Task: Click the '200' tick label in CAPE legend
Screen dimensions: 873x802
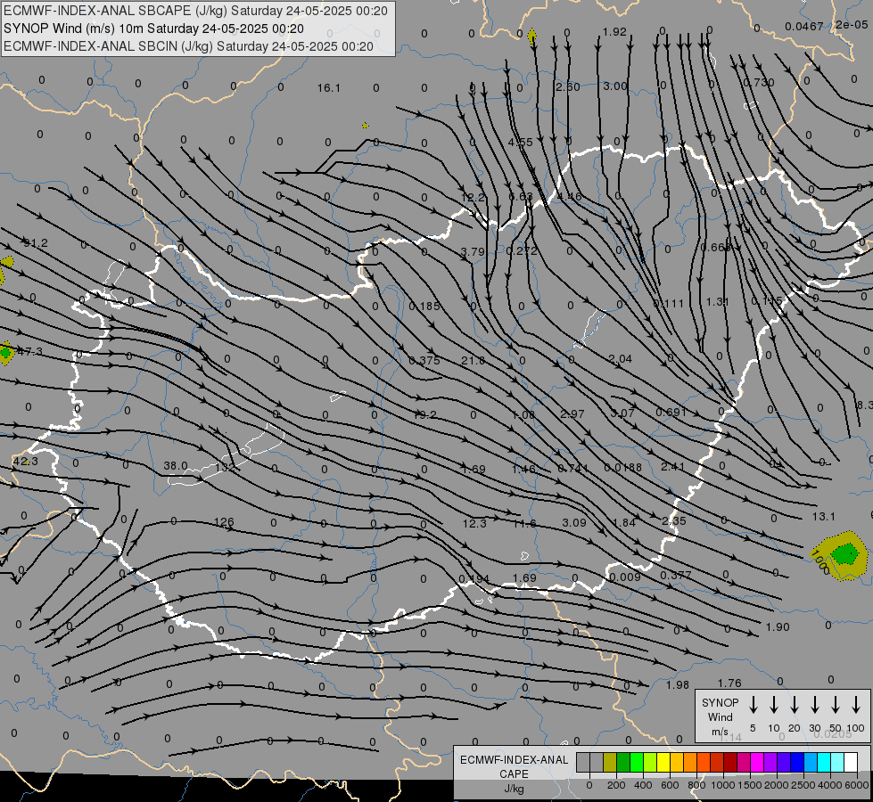Action: (616, 785)
